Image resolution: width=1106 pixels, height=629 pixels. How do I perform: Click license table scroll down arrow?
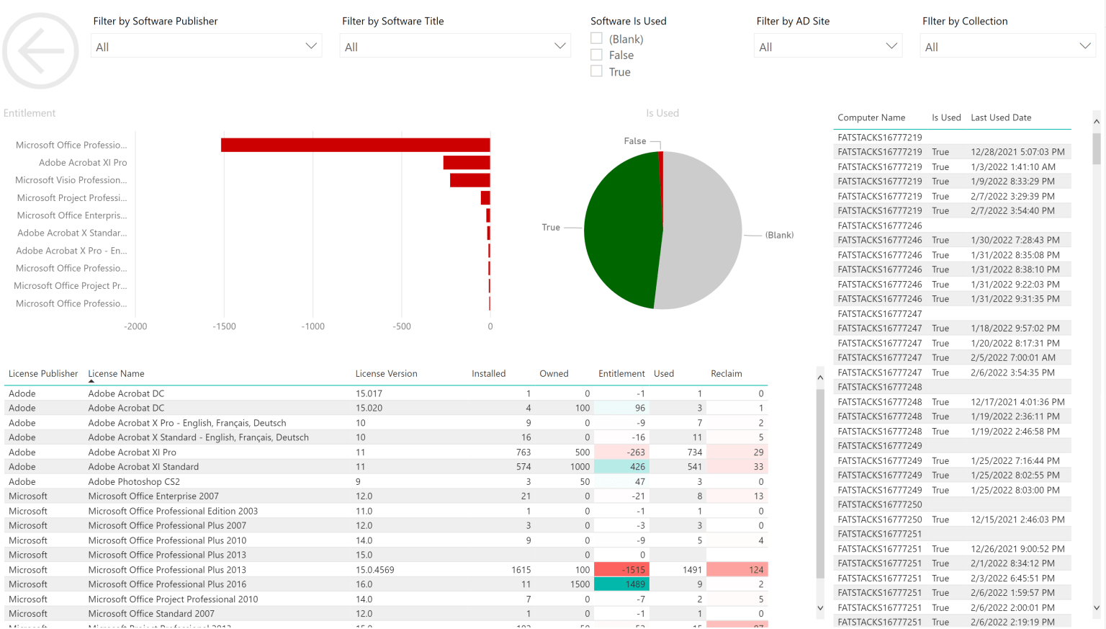click(820, 608)
